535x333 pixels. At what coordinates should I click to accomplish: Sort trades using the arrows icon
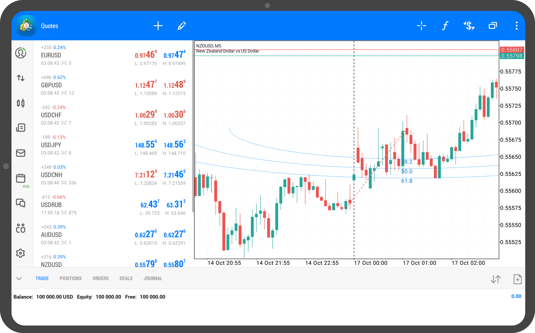[496, 279]
